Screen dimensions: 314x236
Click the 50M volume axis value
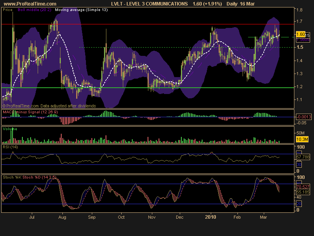(300, 133)
